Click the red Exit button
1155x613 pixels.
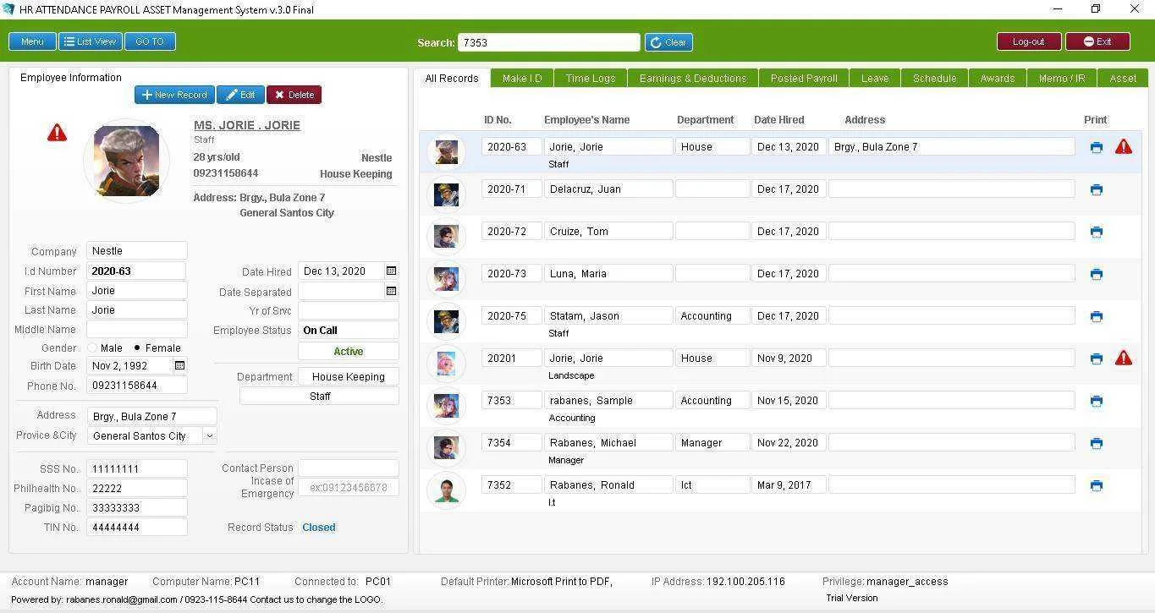click(1097, 41)
